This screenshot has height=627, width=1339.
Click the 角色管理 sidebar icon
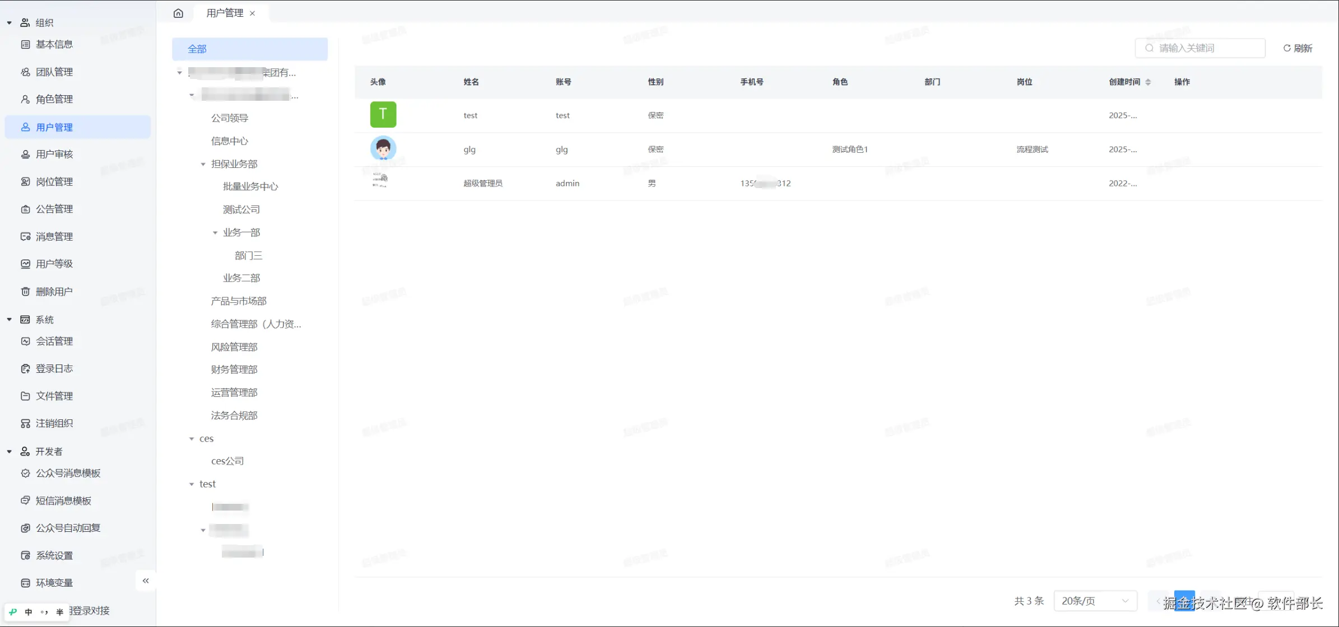pyautogui.click(x=25, y=99)
